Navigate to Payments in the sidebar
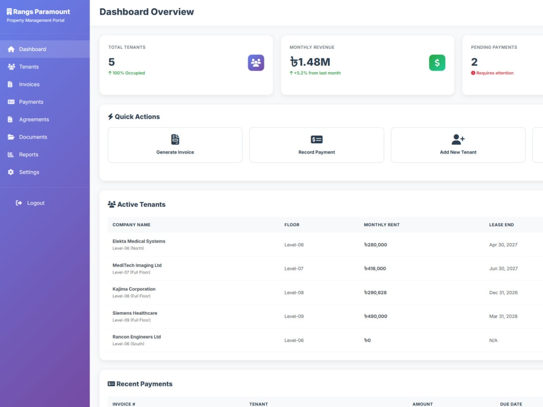The height and width of the screenshot is (407, 543). [x=45, y=102]
